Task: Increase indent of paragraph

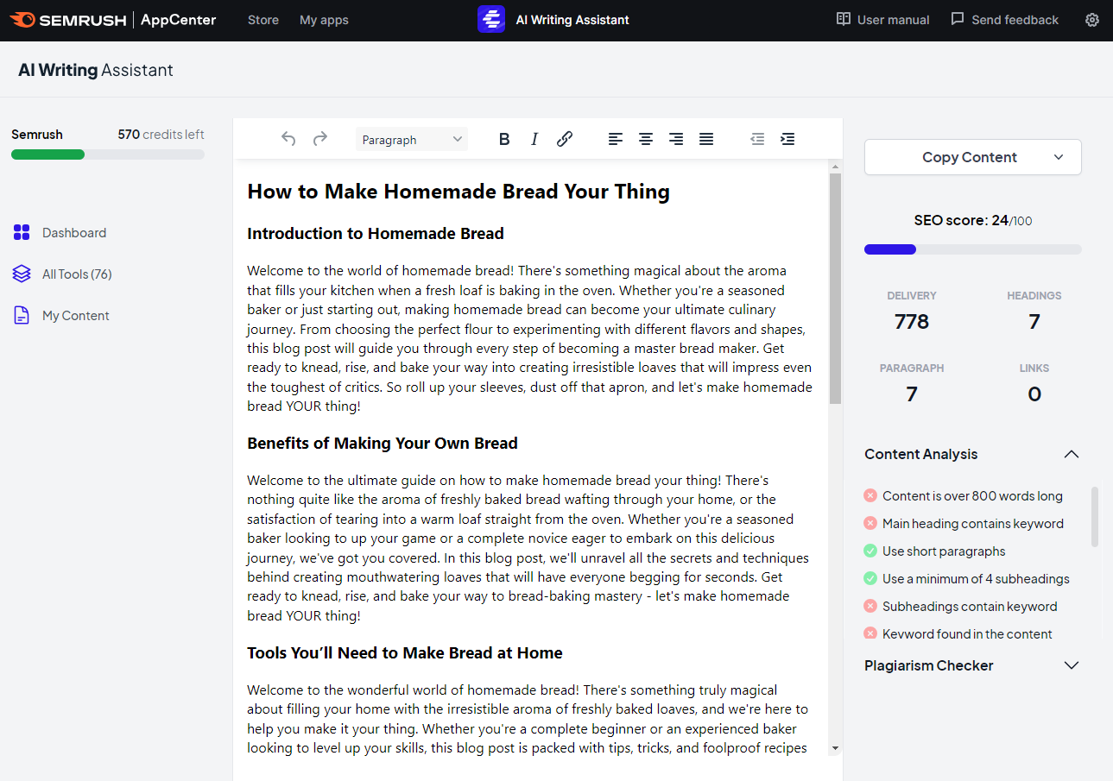Action: [x=787, y=139]
